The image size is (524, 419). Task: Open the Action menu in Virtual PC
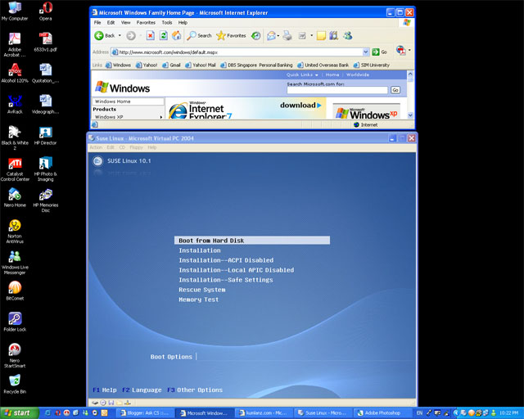click(96, 147)
